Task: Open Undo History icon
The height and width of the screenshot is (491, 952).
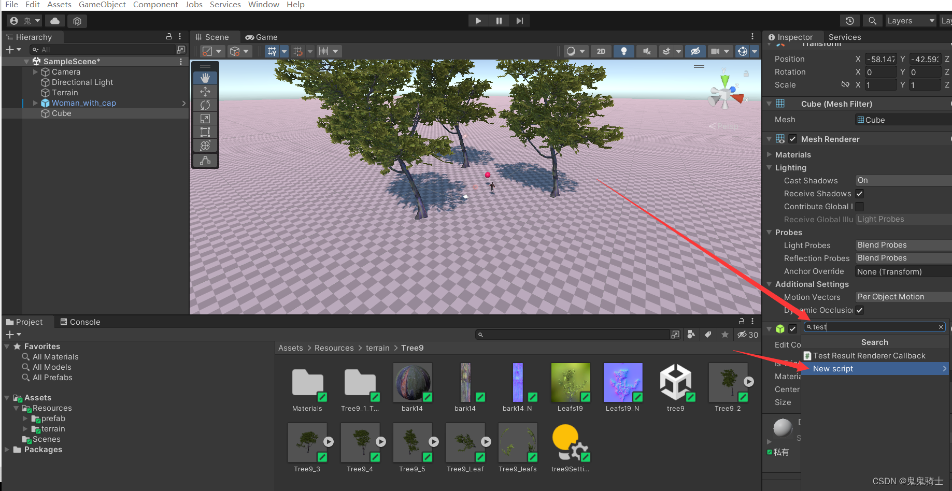Action: (849, 21)
